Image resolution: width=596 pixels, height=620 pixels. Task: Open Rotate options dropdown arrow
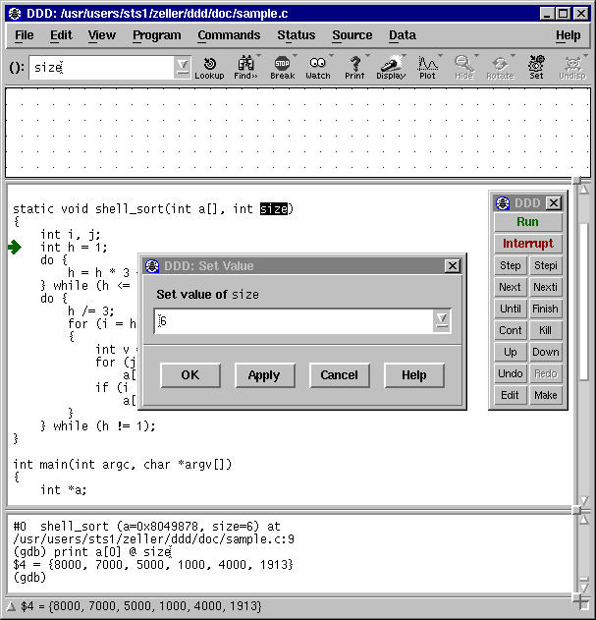[x=513, y=56]
